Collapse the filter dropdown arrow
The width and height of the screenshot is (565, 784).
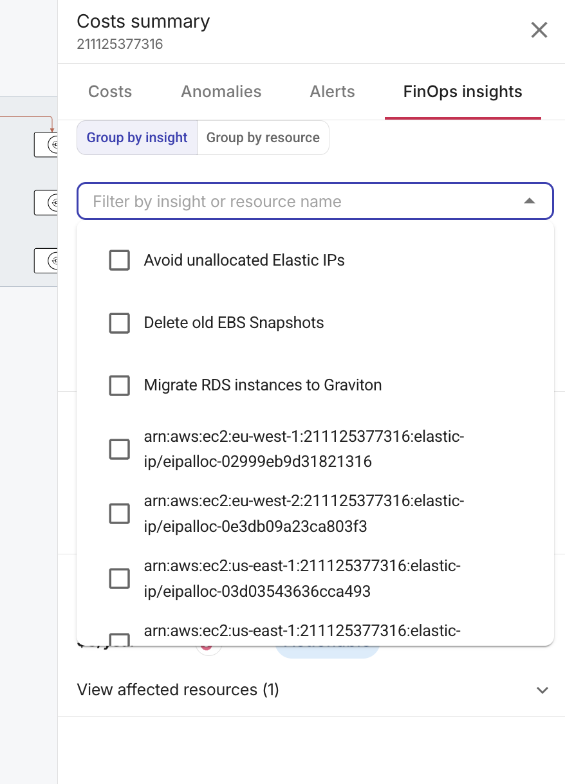529,201
